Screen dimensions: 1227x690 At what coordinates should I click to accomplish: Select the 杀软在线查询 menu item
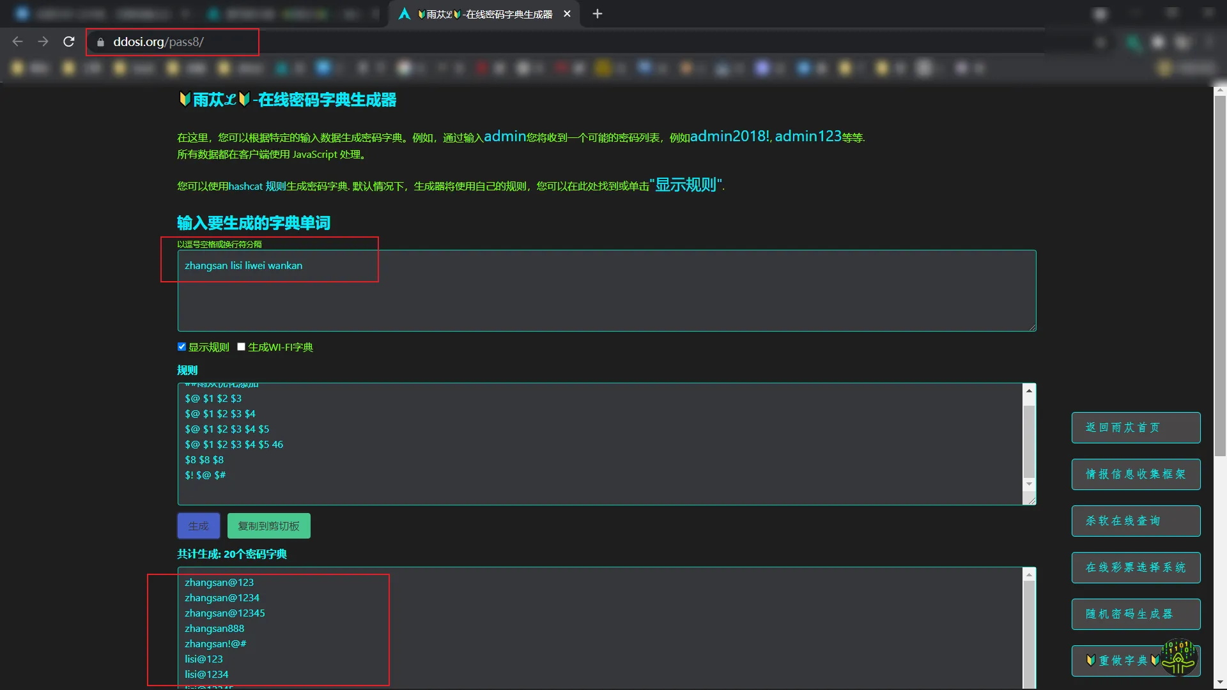click(1136, 521)
